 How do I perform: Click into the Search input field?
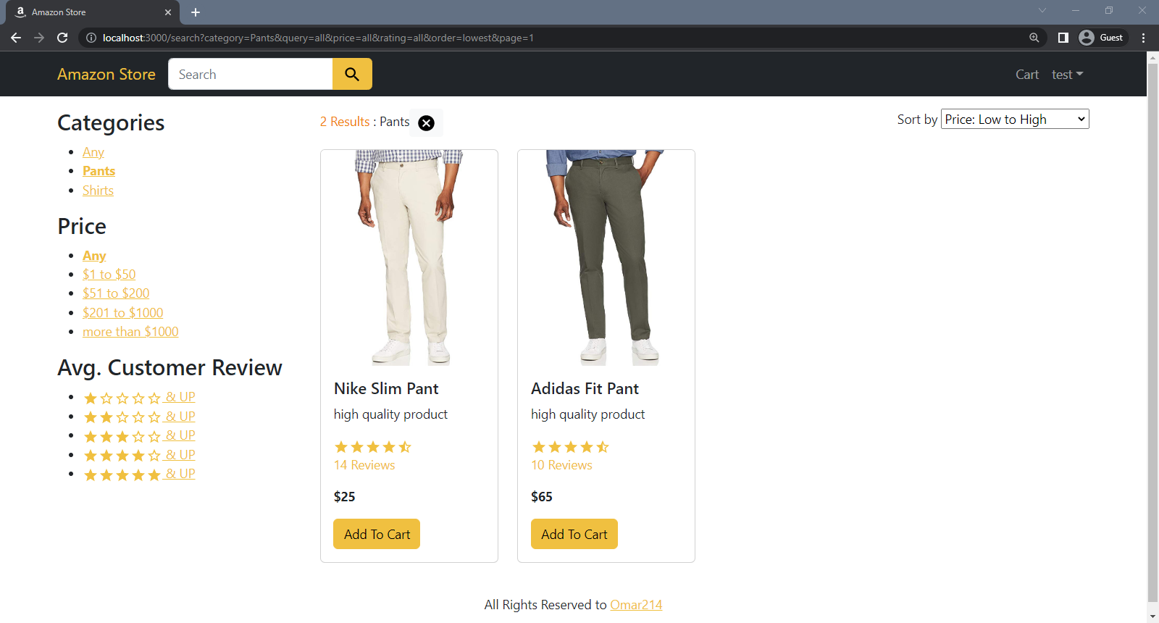251,74
